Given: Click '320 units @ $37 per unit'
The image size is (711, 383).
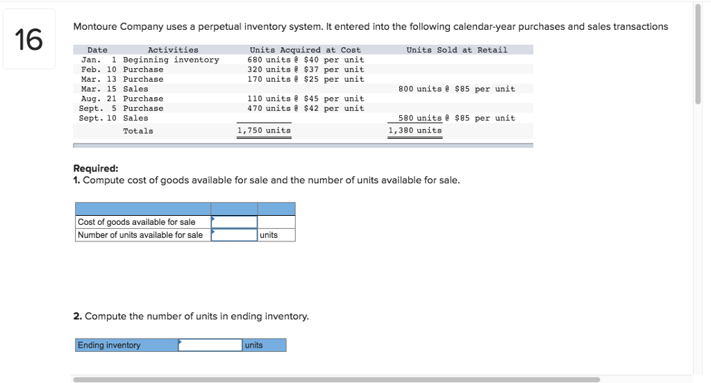Looking at the screenshot, I should (306, 69).
